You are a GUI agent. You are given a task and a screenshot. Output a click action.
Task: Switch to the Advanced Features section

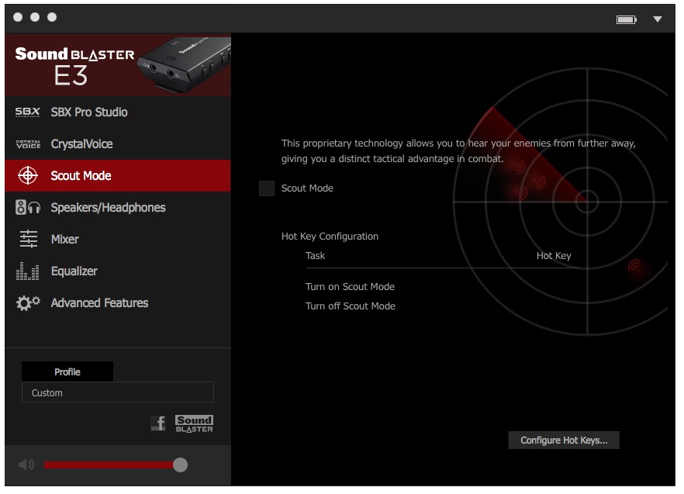click(x=99, y=303)
